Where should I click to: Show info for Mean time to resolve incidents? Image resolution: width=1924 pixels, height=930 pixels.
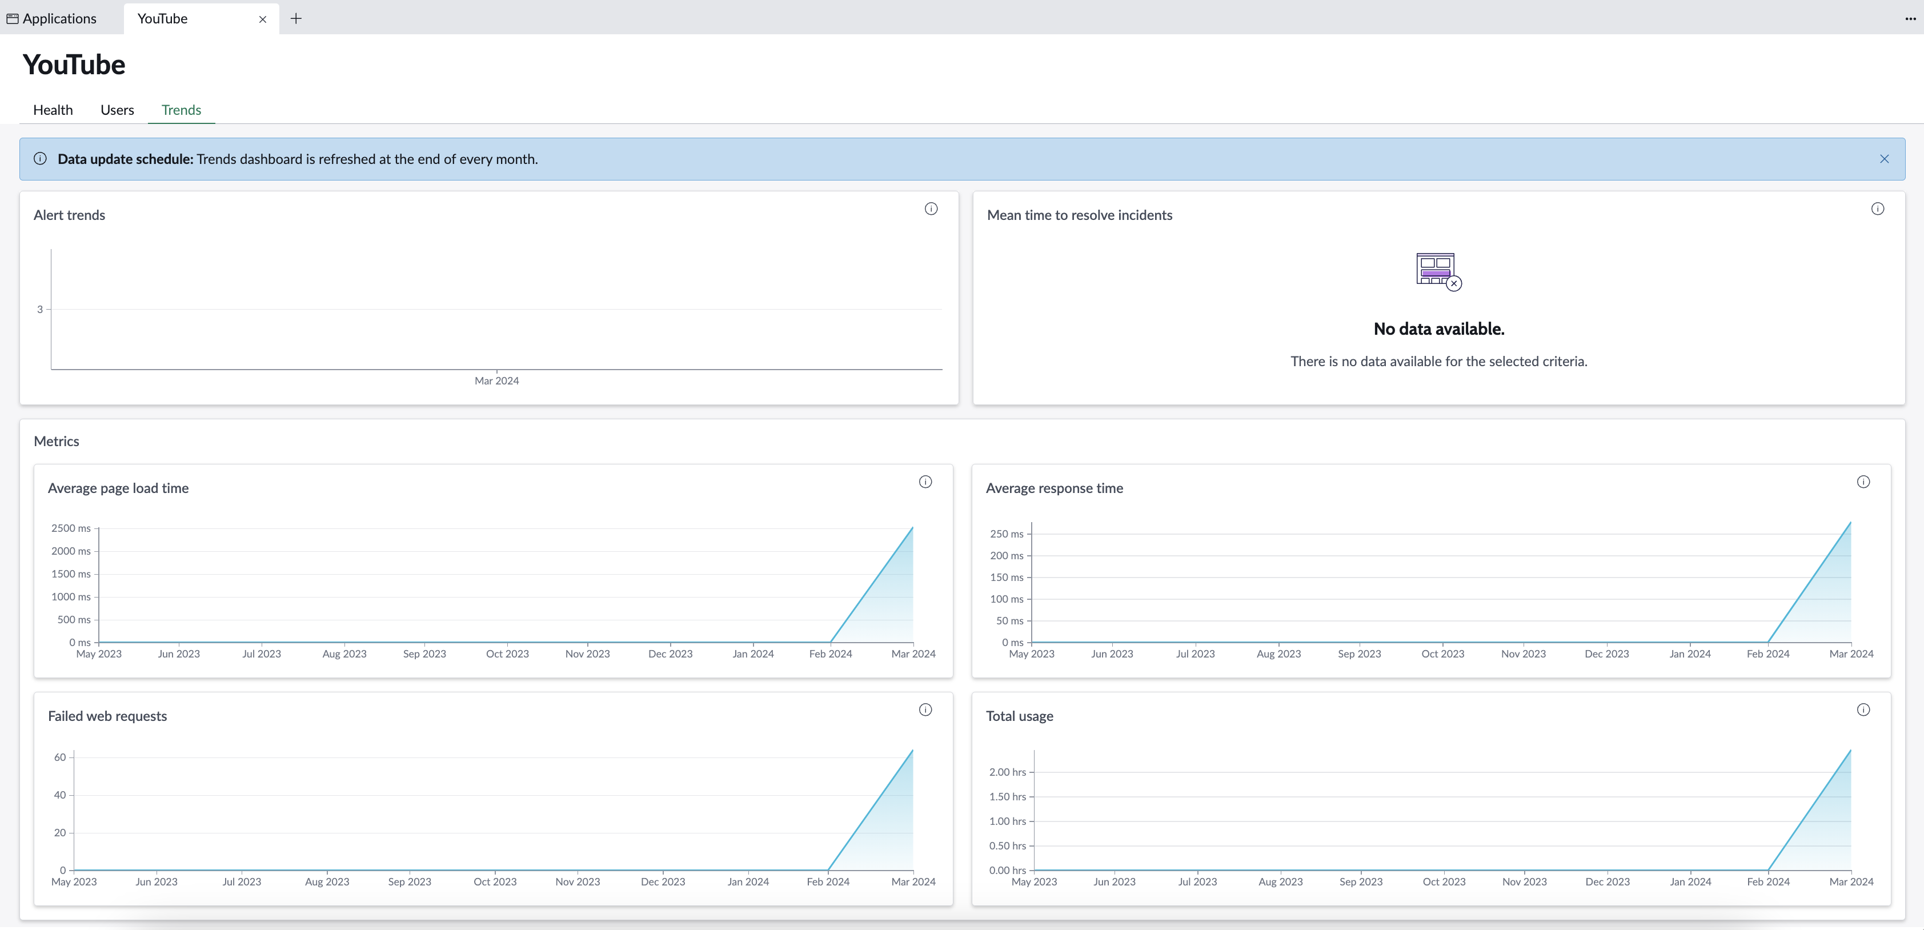click(1877, 209)
